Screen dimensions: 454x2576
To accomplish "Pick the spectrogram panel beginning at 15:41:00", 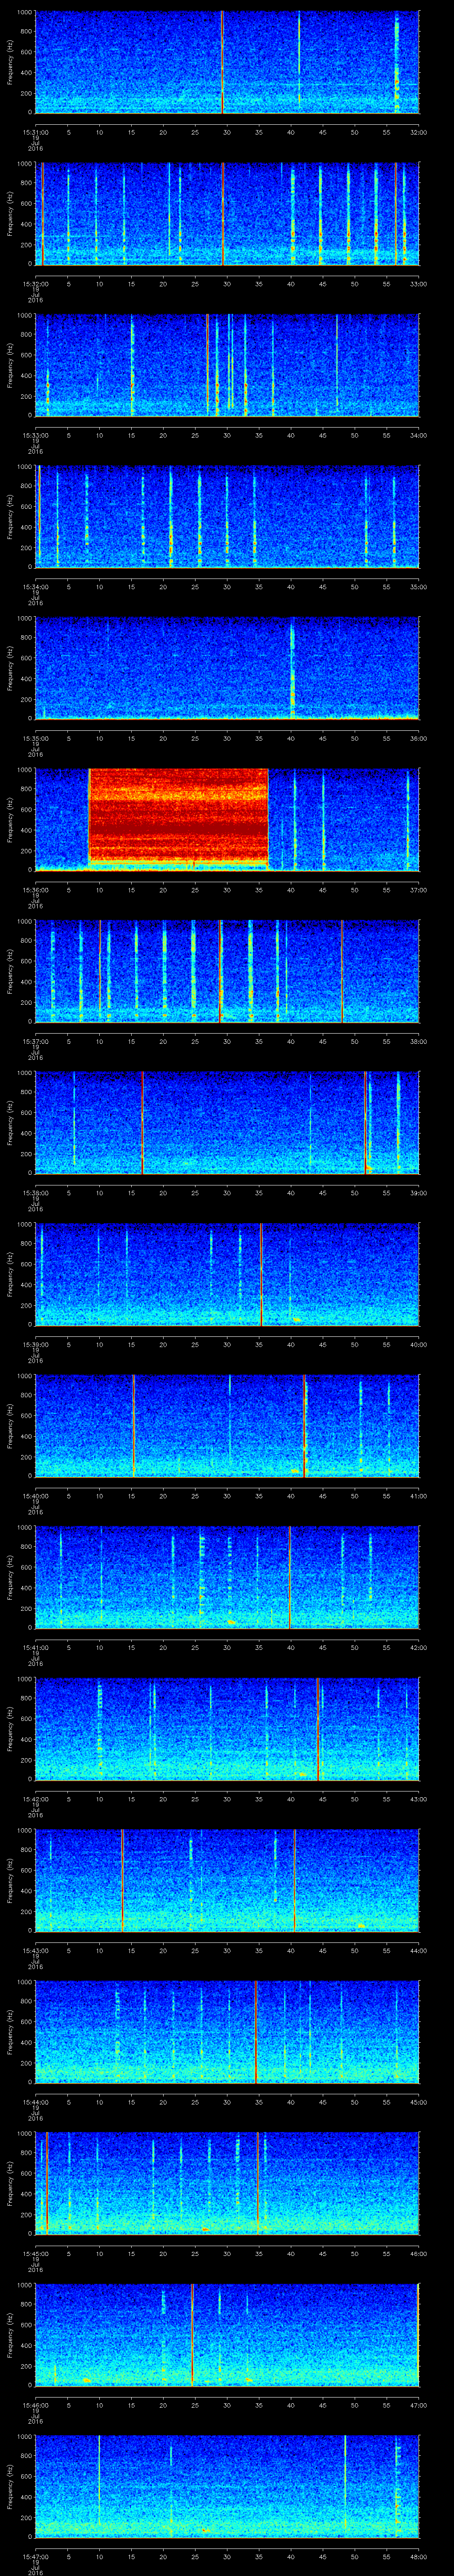I will [x=227, y=1577].
